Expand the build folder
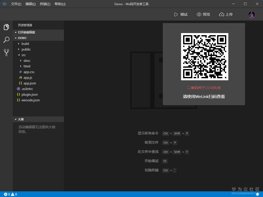This screenshot has width=263, height=197. click(25, 44)
